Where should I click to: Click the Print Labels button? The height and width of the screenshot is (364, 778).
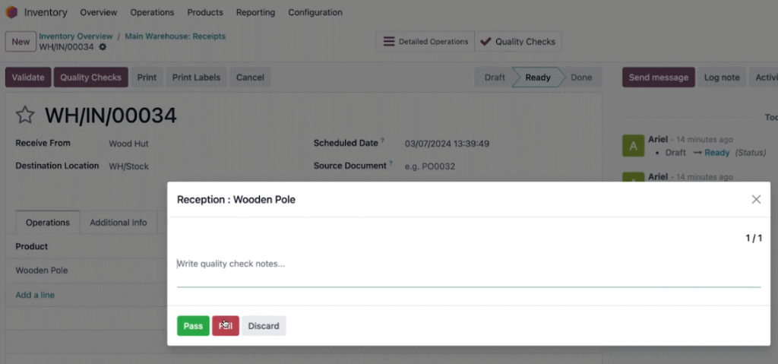[196, 78]
